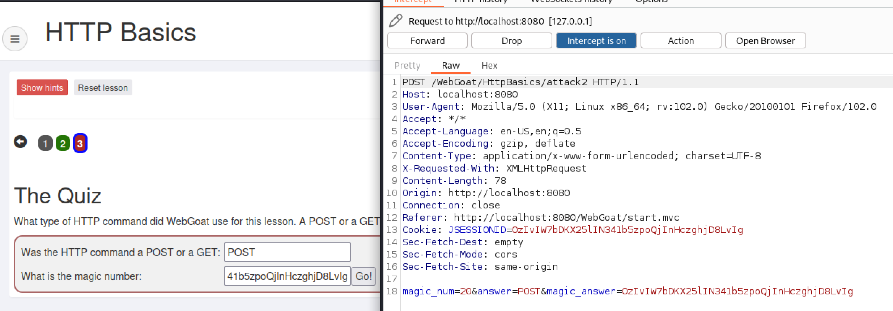Image resolution: width=893 pixels, height=311 pixels.
Task: Open the hamburger menu beside HTTP Basics
Action: [x=15, y=39]
